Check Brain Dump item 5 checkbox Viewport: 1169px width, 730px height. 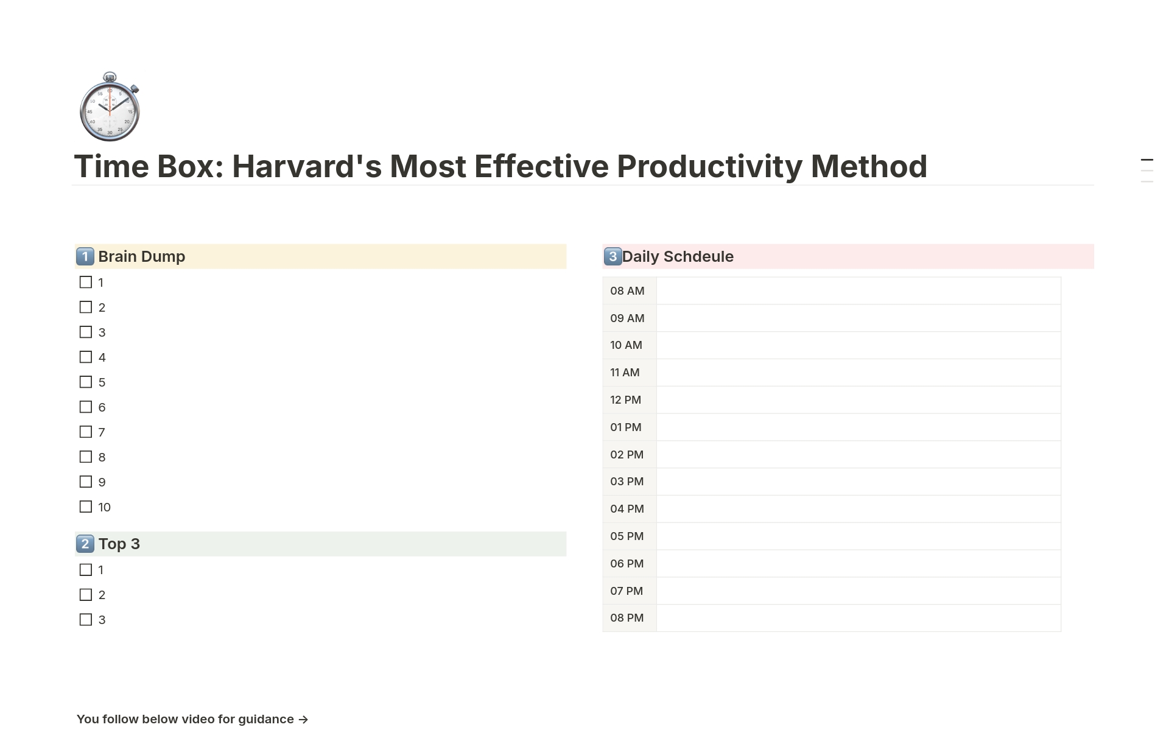(x=86, y=382)
